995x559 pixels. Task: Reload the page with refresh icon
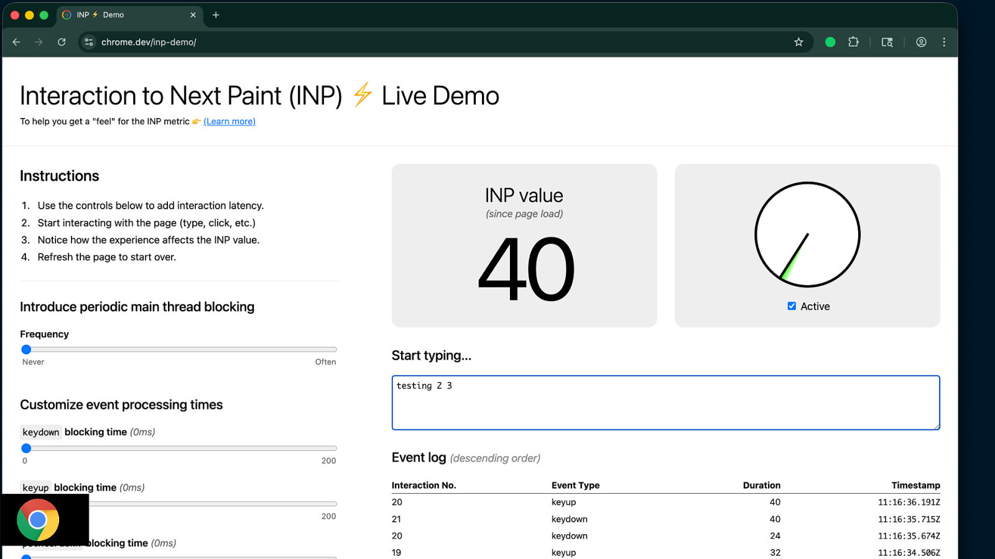pos(62,42)
